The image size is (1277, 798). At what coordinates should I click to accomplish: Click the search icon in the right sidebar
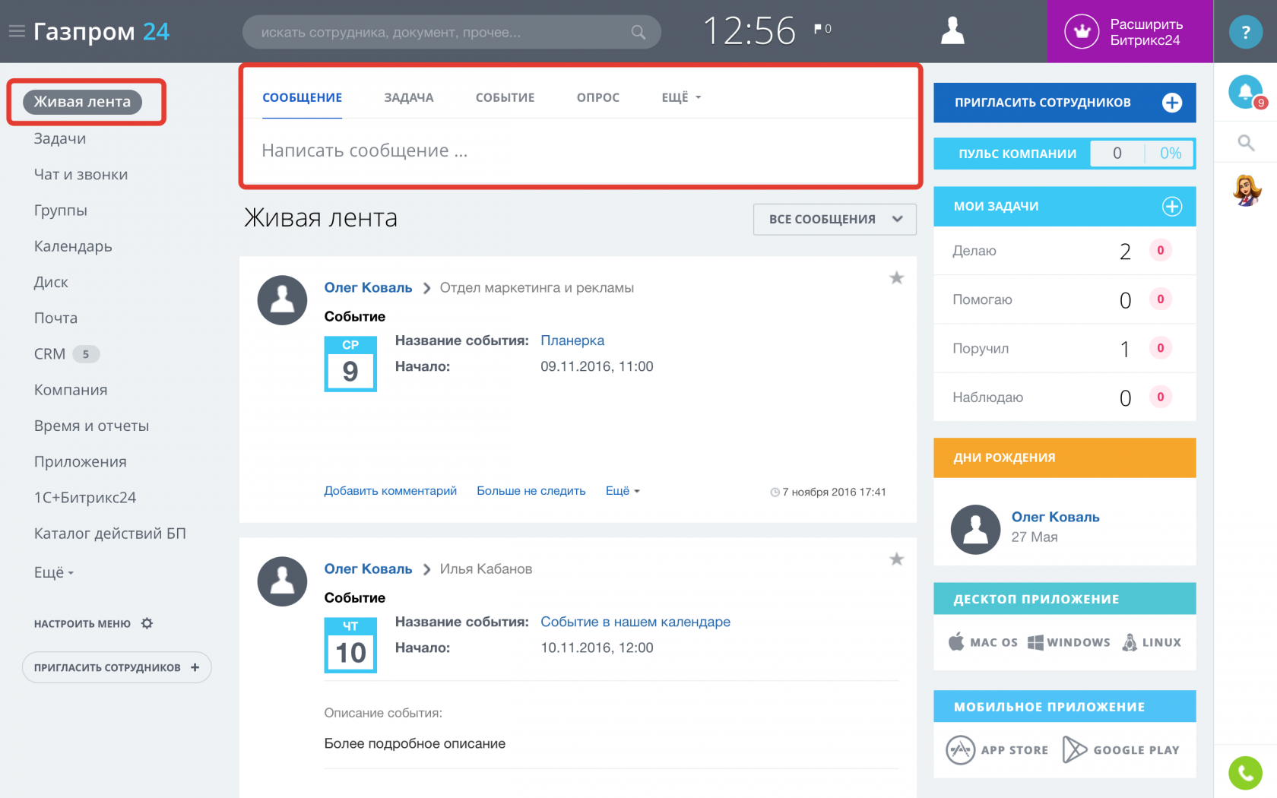point(1246,142)
